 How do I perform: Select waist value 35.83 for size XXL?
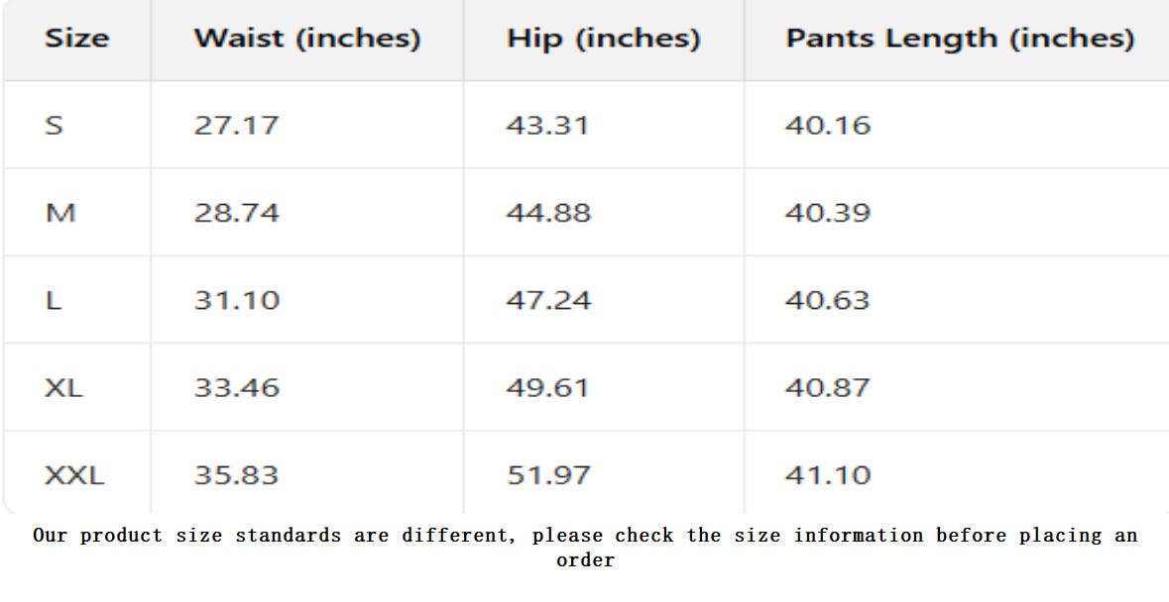coord(236,475)
